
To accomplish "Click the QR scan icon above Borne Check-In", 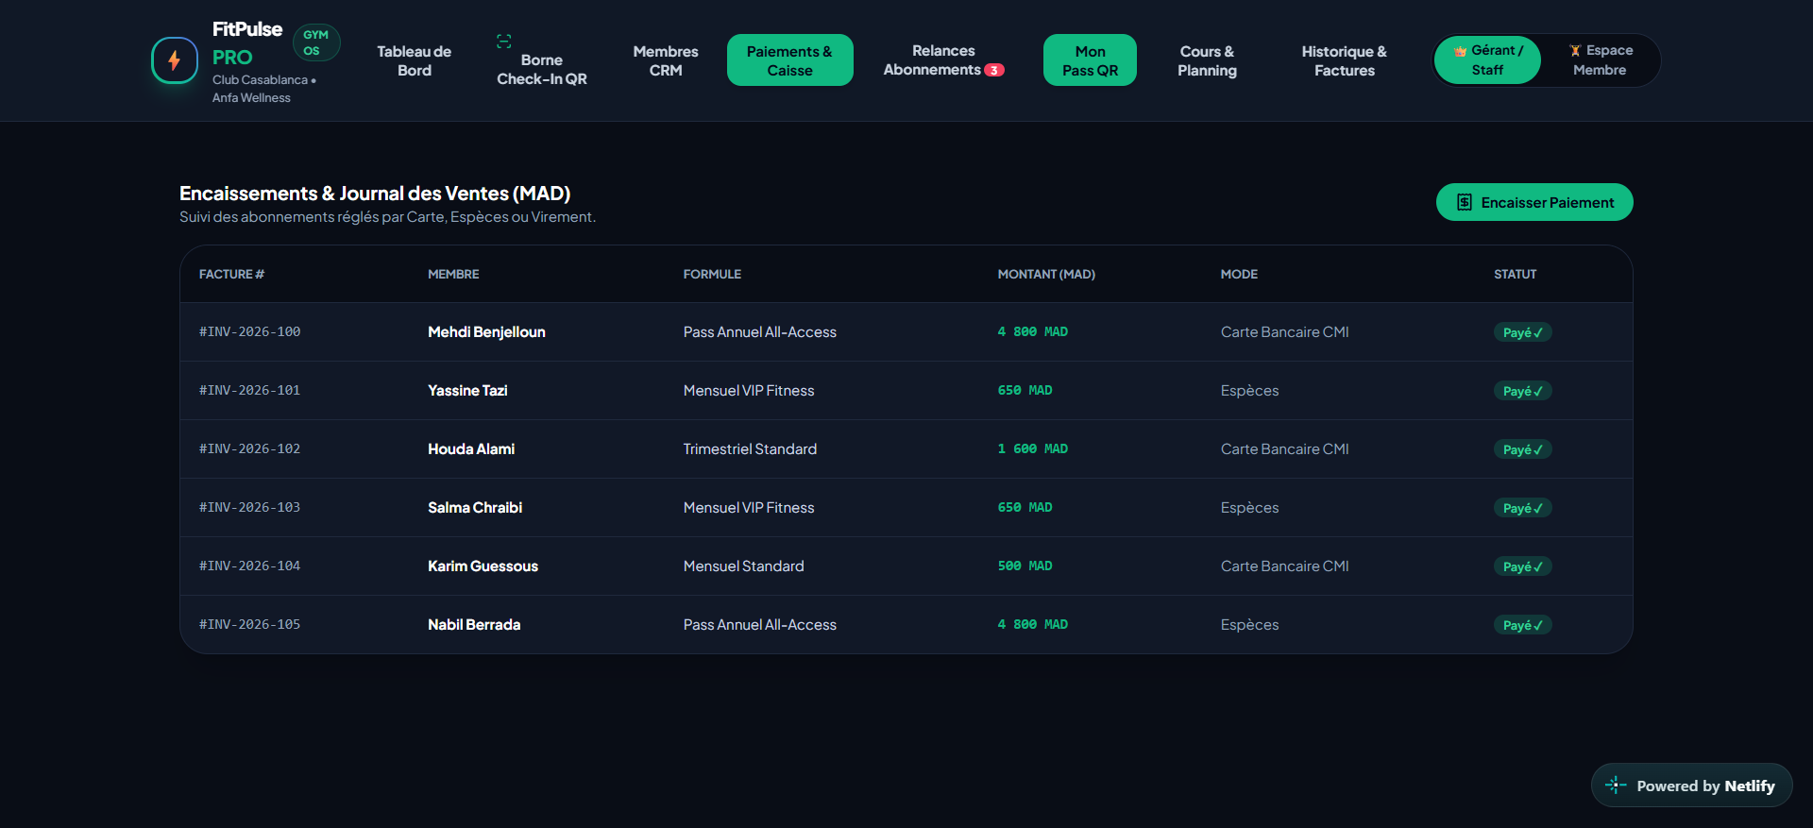I will click(503, 42).
